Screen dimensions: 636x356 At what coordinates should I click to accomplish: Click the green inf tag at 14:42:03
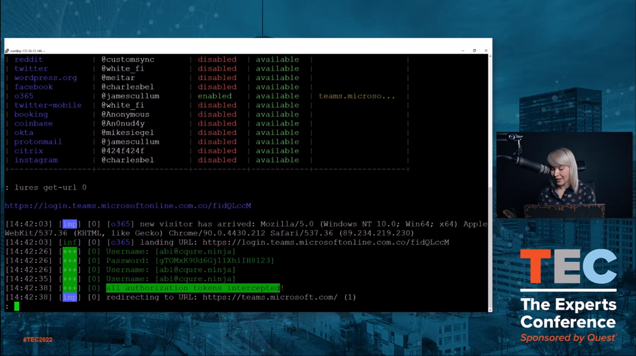(x=70, y=242)
